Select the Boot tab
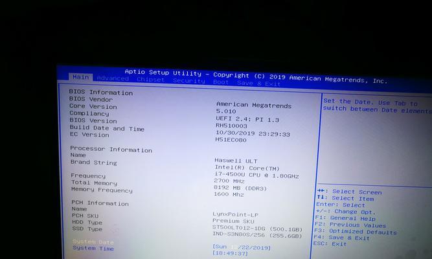 coord(221,82)
